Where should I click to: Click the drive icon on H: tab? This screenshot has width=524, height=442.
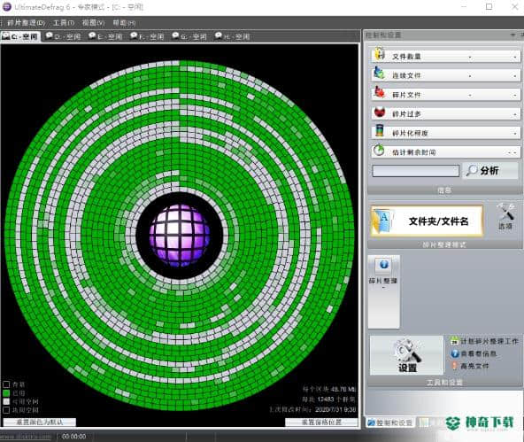(219, 35)
